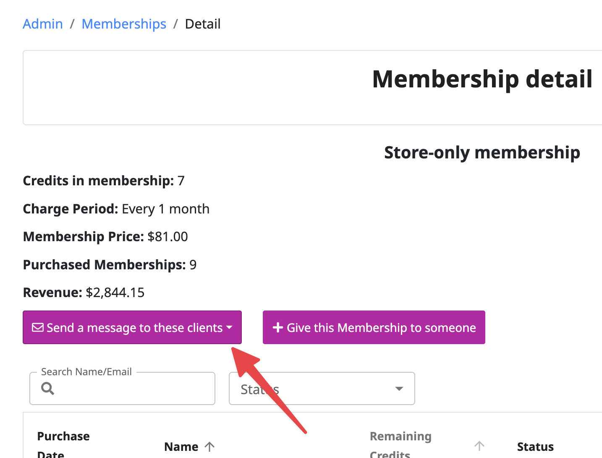
Task: Click plus icon on Give Membership button
Action: pos(277,327)
